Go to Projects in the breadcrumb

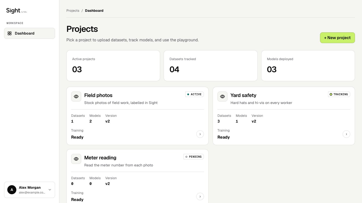[73, 11]
